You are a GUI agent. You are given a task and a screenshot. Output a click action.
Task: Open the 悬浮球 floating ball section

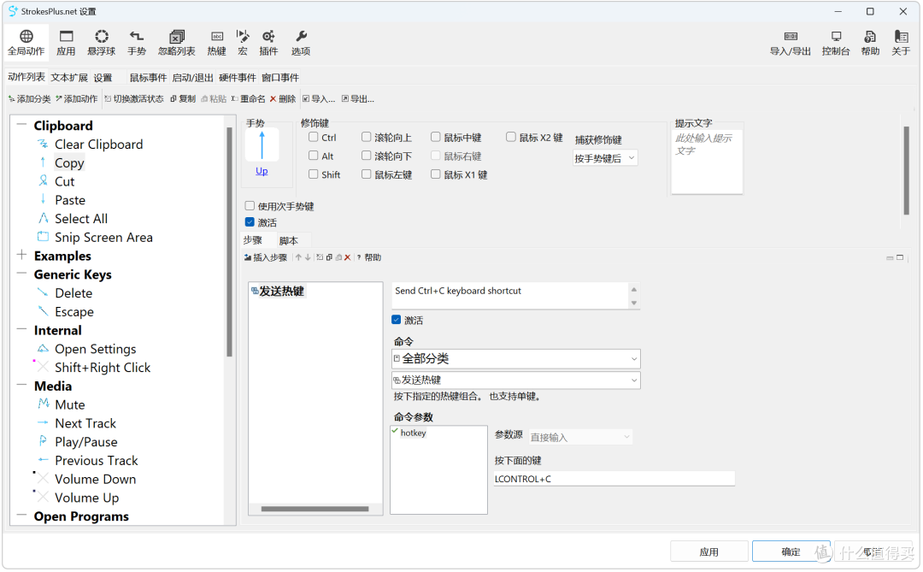101,43
